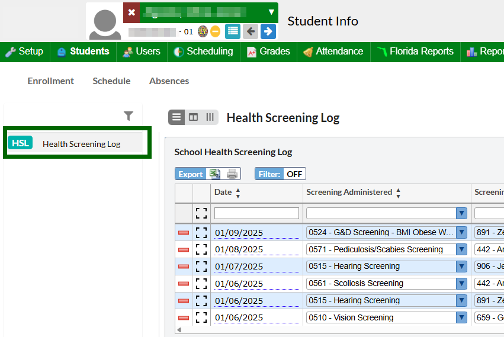This screenshot has height=337, width=504.
Task: Edit the 01/09/2025 date cell
Action: click(256, 233)
